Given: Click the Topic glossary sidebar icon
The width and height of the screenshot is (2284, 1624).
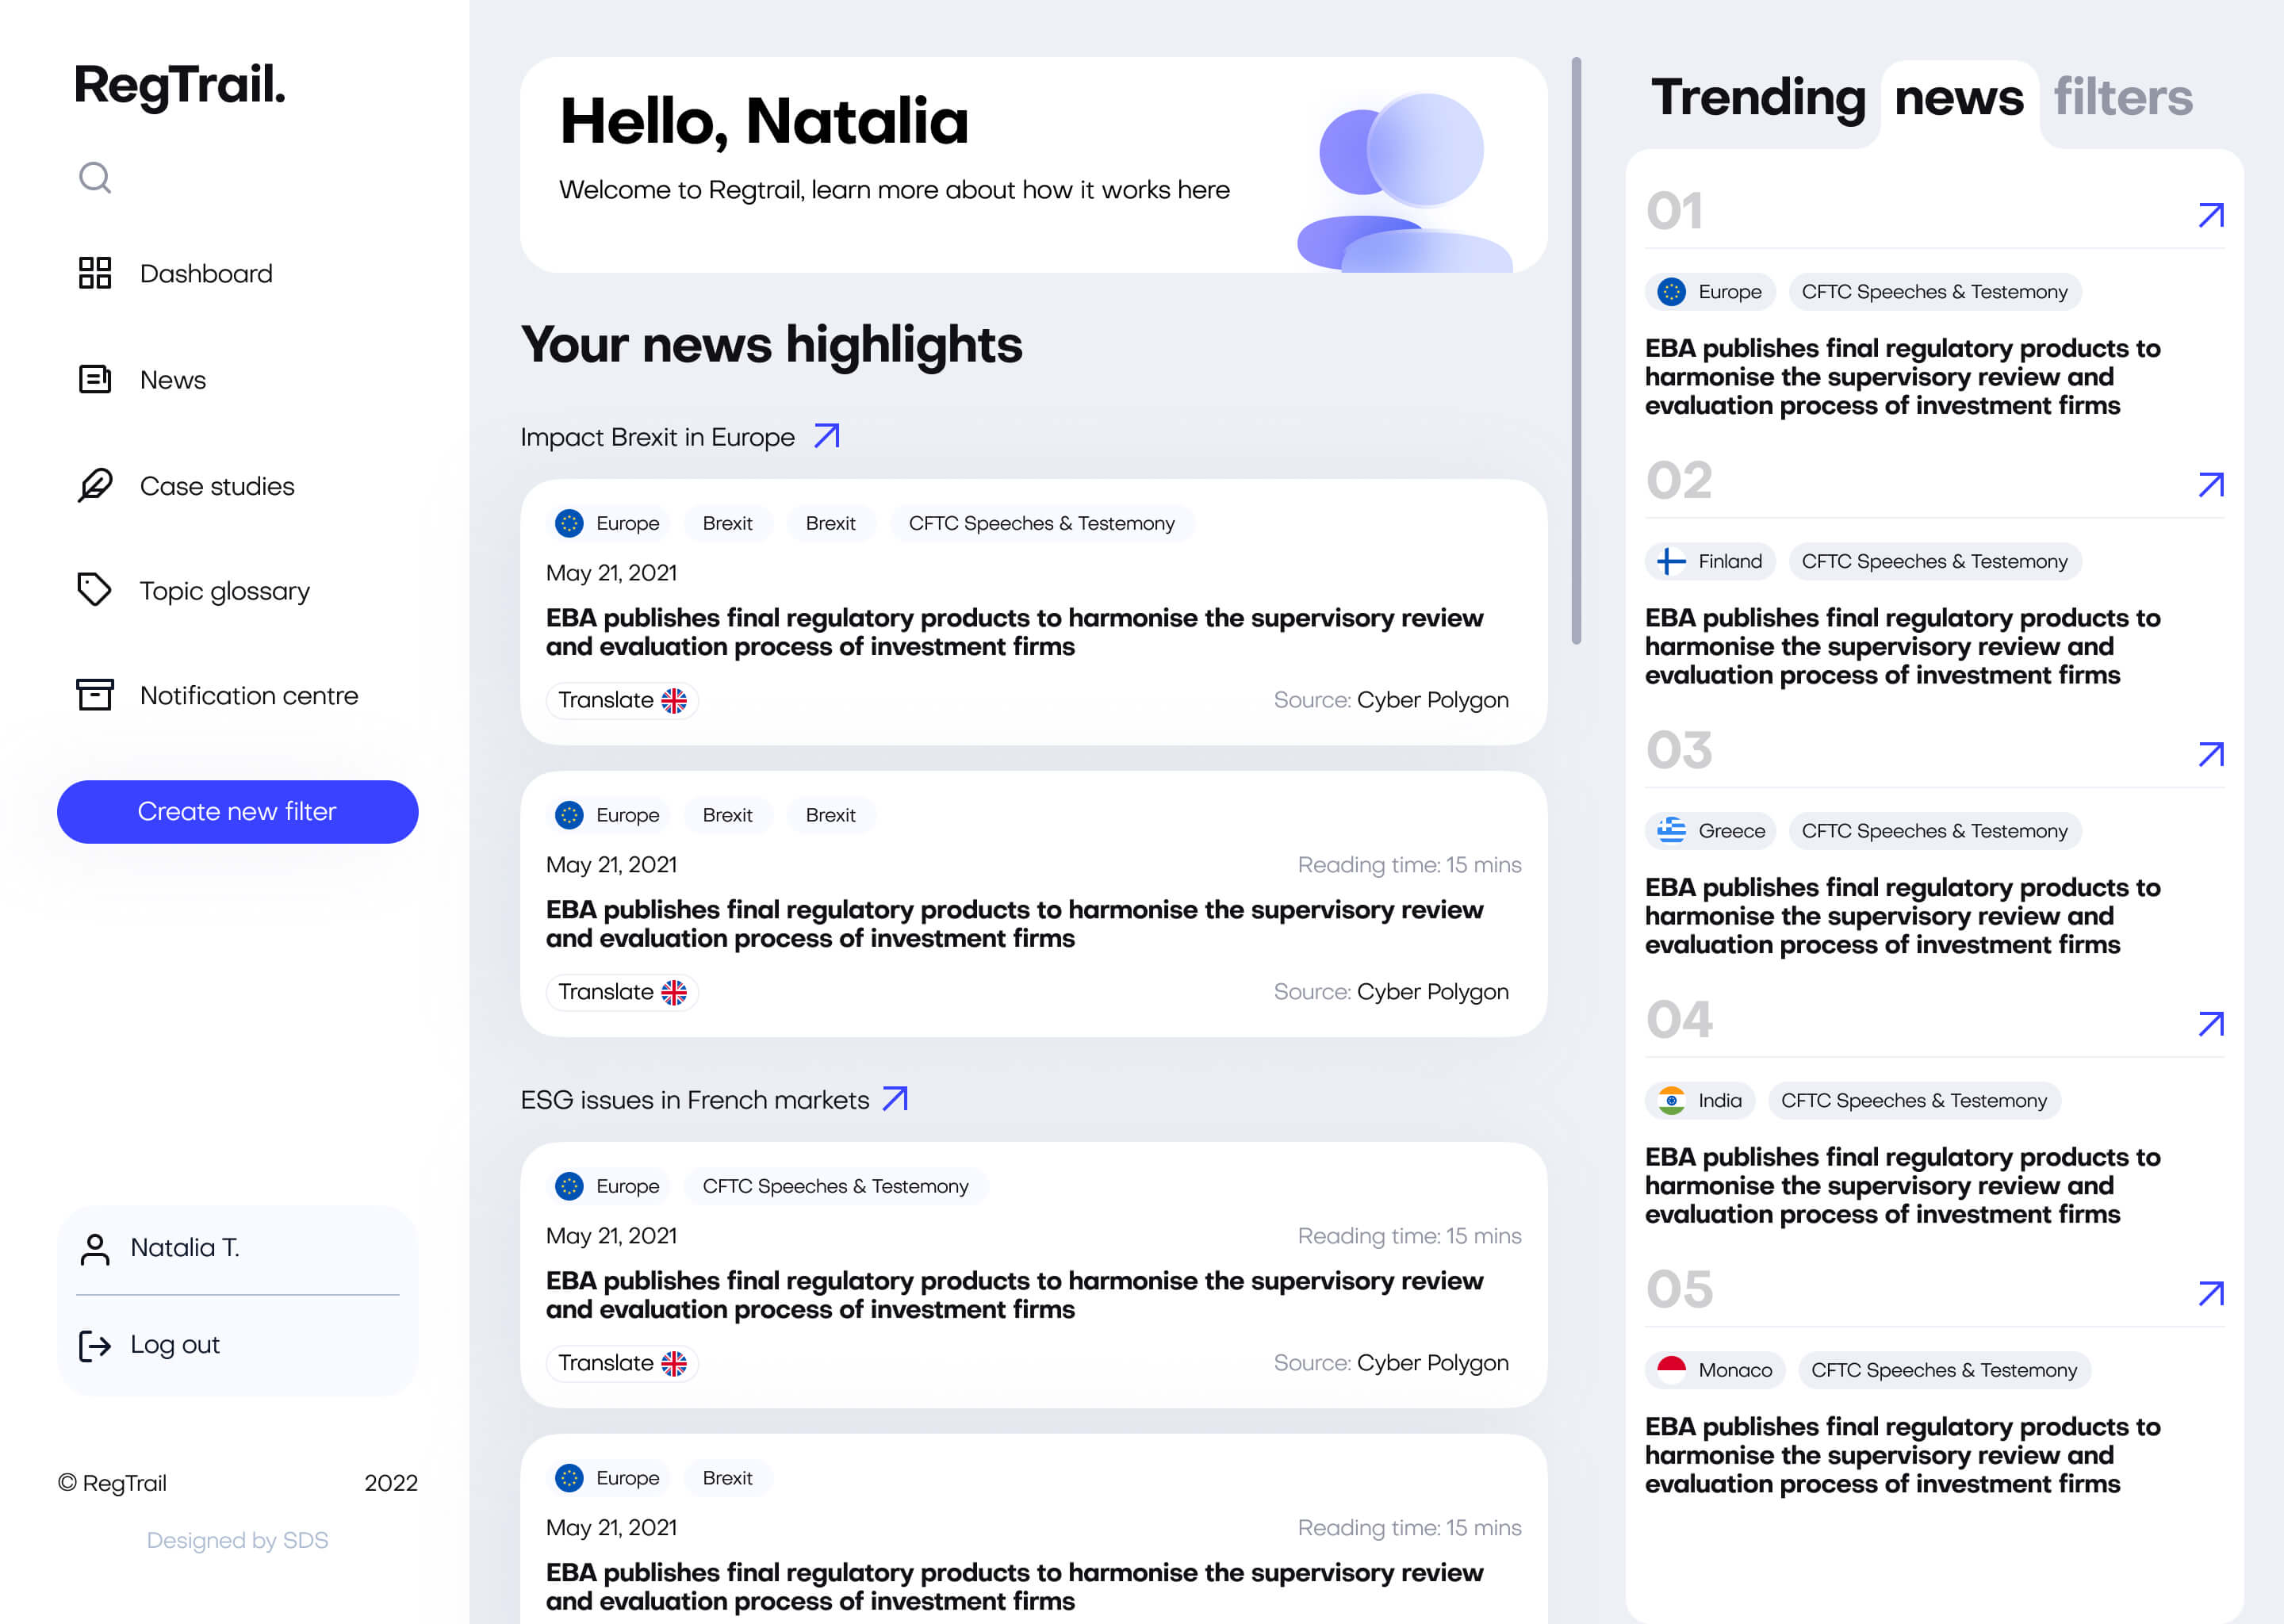Looking at the screenshot, I should [x=95, y=589].
